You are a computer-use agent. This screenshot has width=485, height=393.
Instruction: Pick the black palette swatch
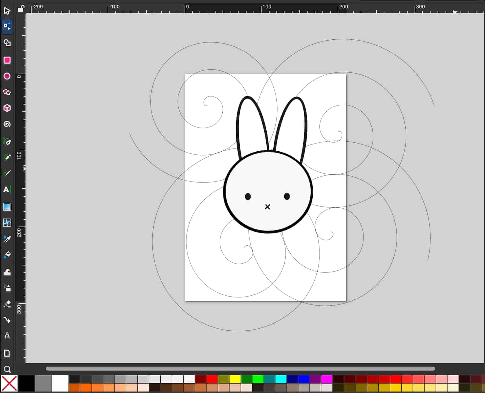point(27,384)
